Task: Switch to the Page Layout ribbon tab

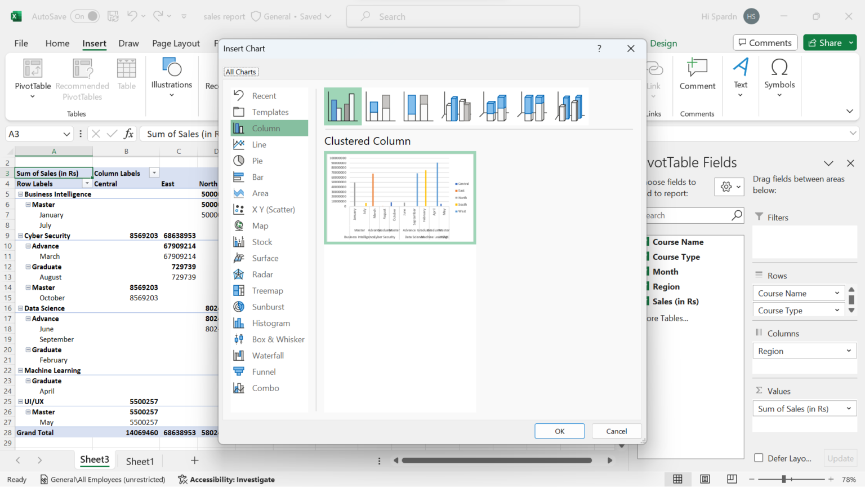Action: (x=176, y=43)
